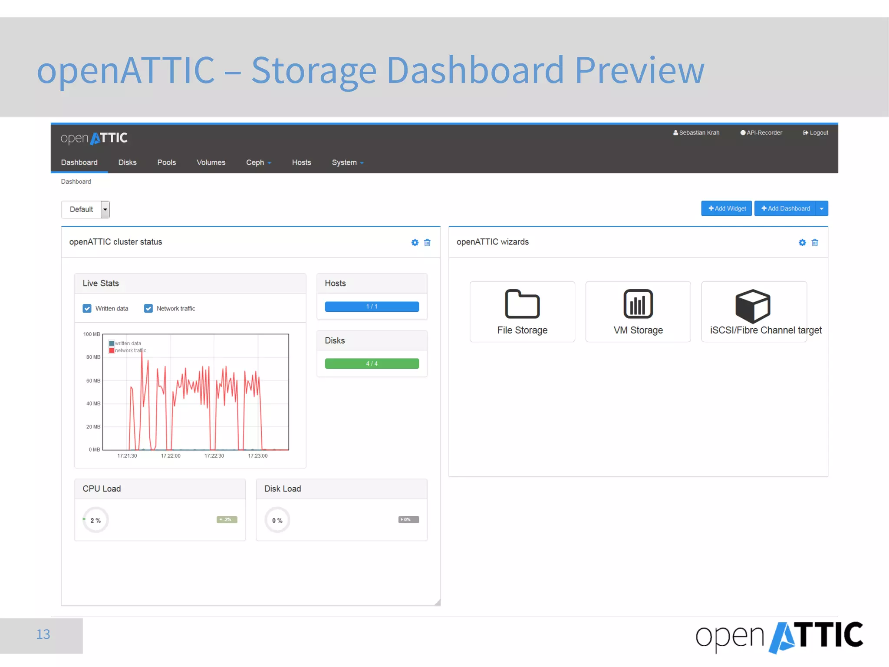The image size is (889, 667).
Task: Click the Dashboard breadcrumb
Action: 76,182
